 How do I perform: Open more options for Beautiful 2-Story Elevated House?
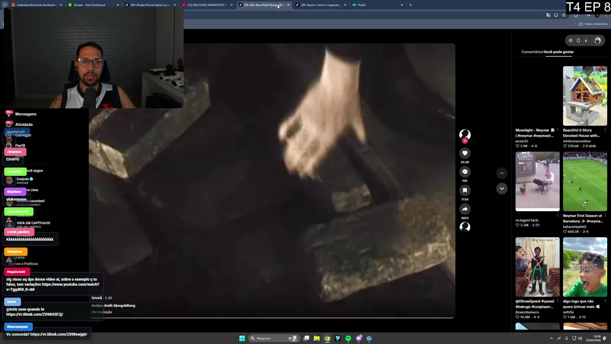(x=605, y=130)
